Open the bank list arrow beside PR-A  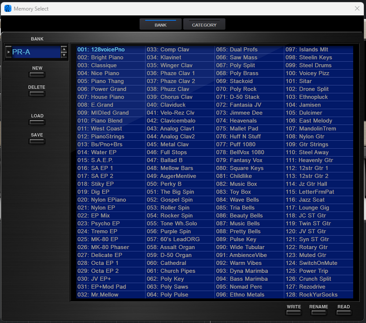tap(8, 52)
